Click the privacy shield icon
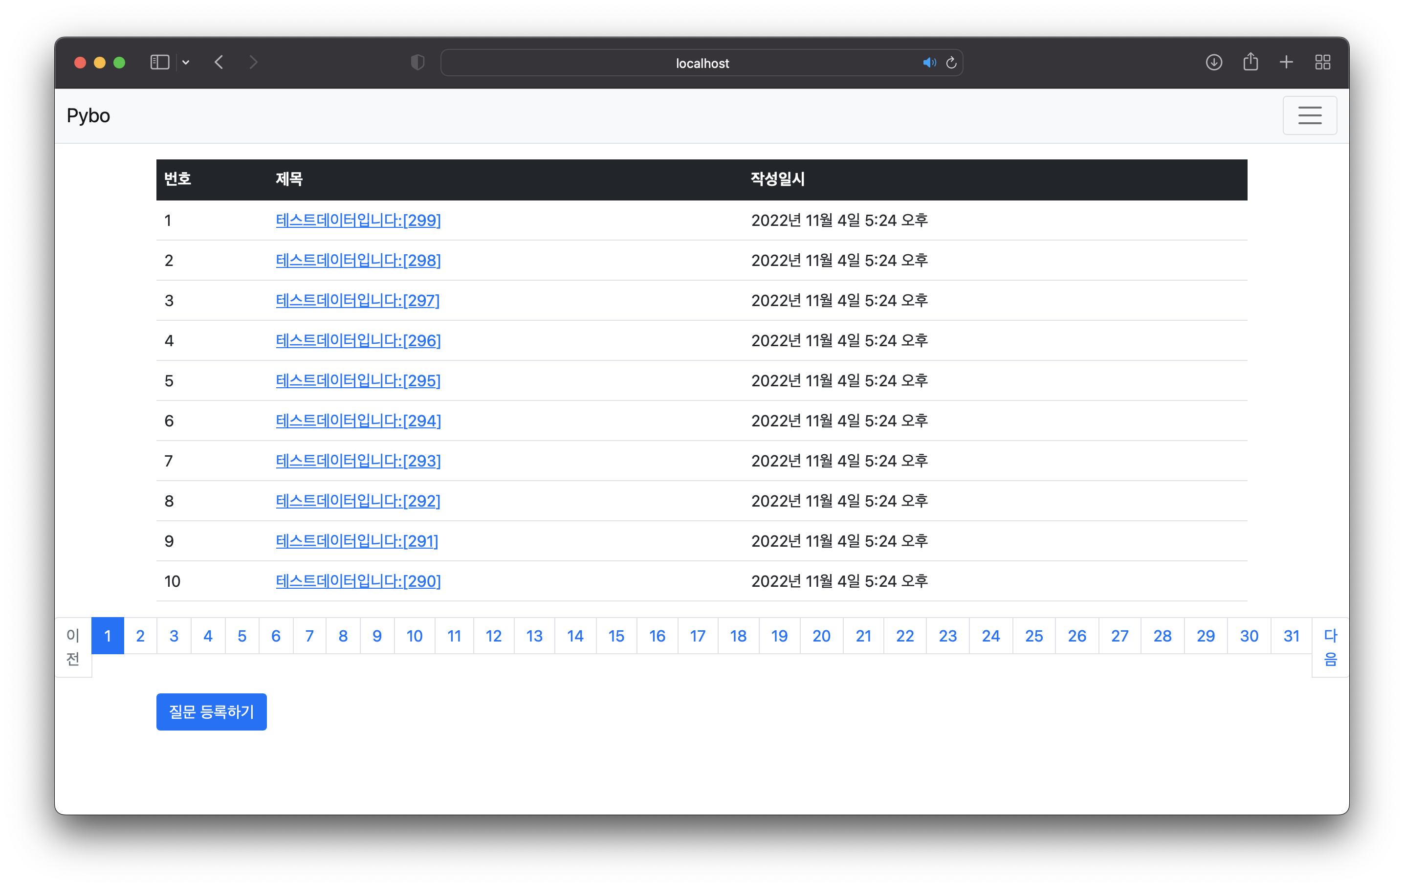The image size is (1404, 887). click(x=417, y=63)
